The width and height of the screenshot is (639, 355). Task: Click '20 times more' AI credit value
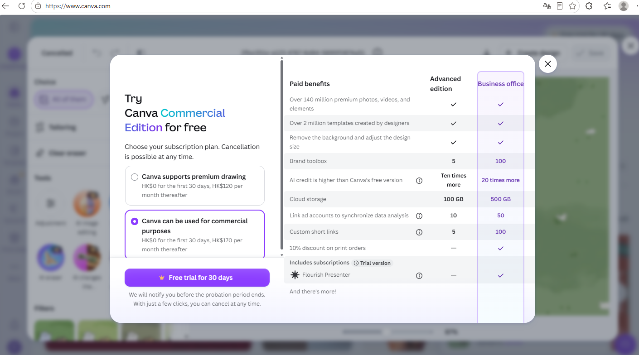coord(501,180)
